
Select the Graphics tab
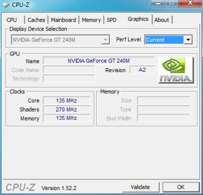pyautogui.click(x=138, y=19)
